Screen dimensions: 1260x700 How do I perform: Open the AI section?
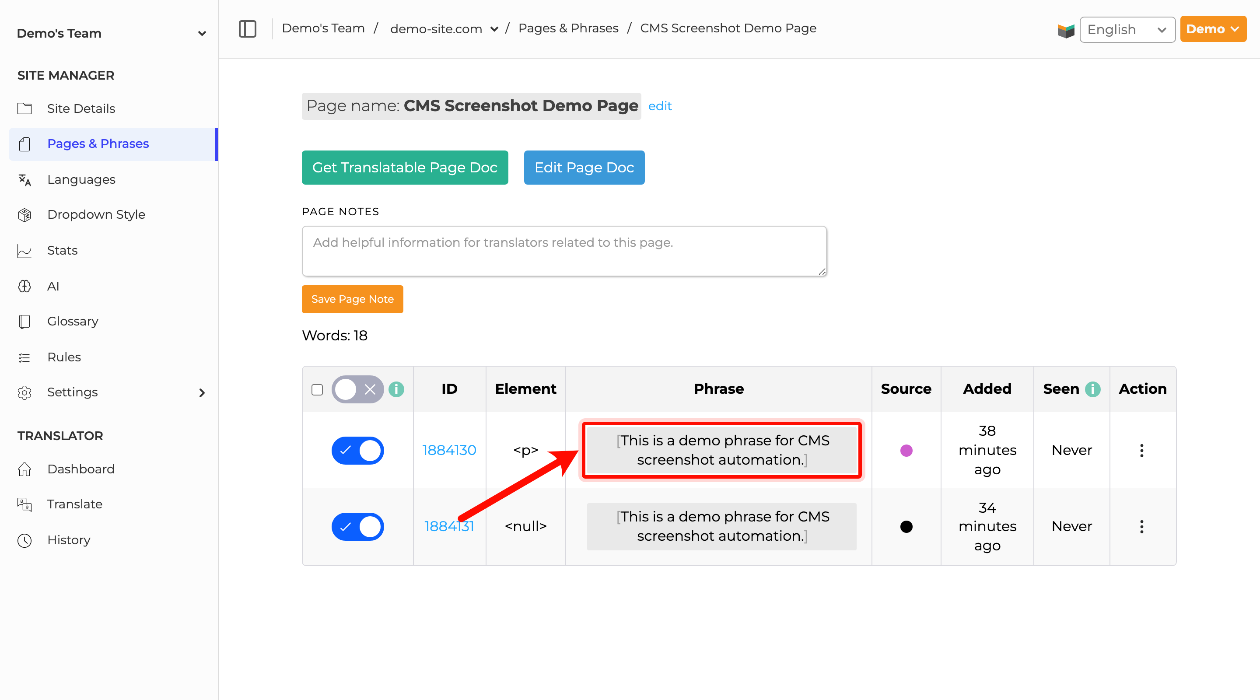coord(53,286)
